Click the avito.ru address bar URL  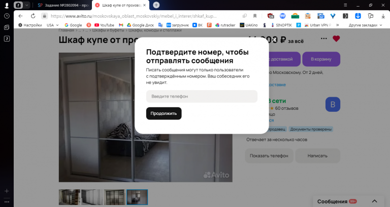pos(134,16)
